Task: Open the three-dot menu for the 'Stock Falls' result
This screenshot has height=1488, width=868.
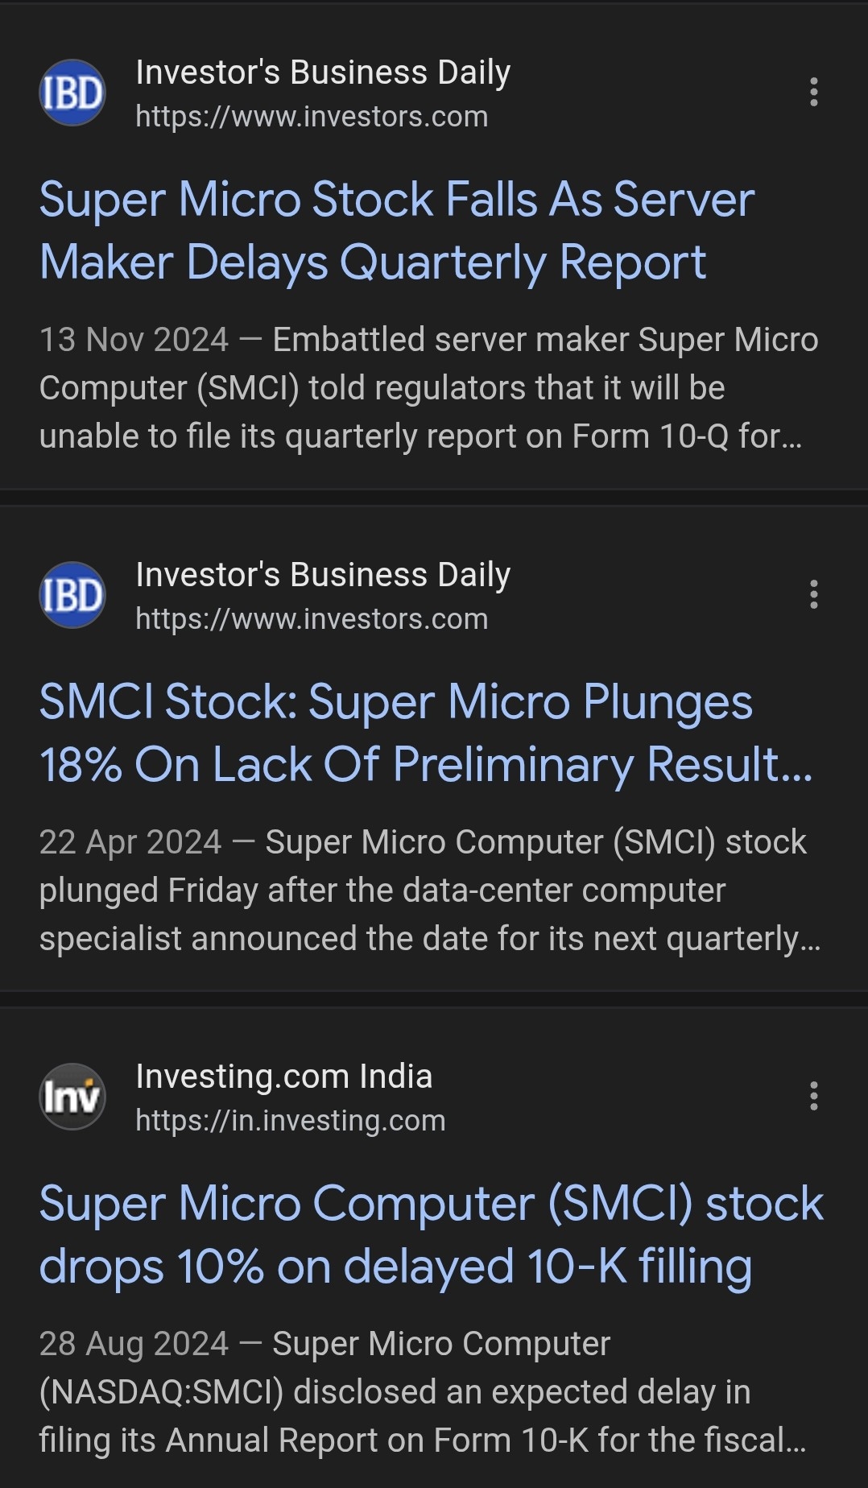Action: coord(814,93)
